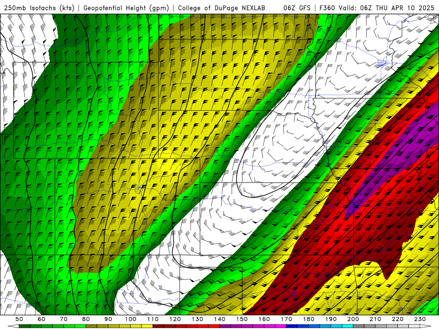Click the '130' legend value

198,319
